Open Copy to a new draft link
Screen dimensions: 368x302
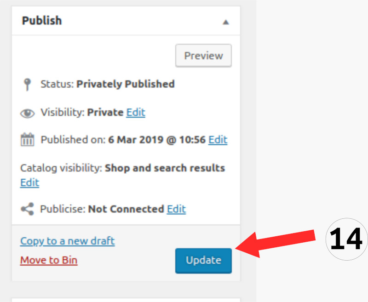coord(68,241)
